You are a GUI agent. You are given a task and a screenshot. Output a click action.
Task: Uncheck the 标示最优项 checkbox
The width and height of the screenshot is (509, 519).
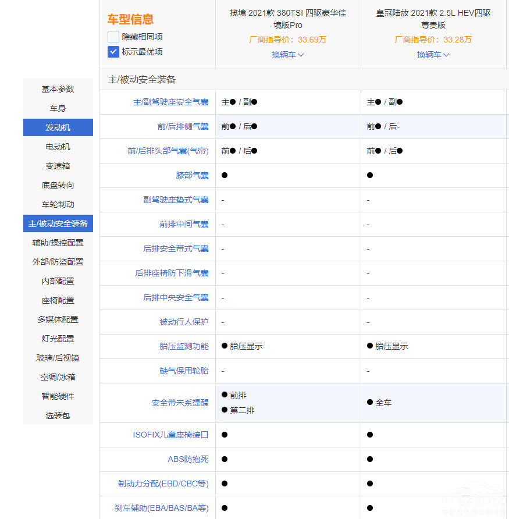point(113,52)
